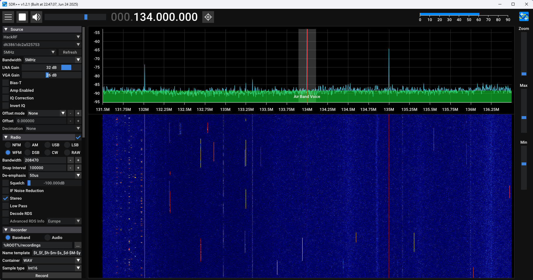Open the Container WAV dropdown
The image size is (533, 280).
[52, 260]
